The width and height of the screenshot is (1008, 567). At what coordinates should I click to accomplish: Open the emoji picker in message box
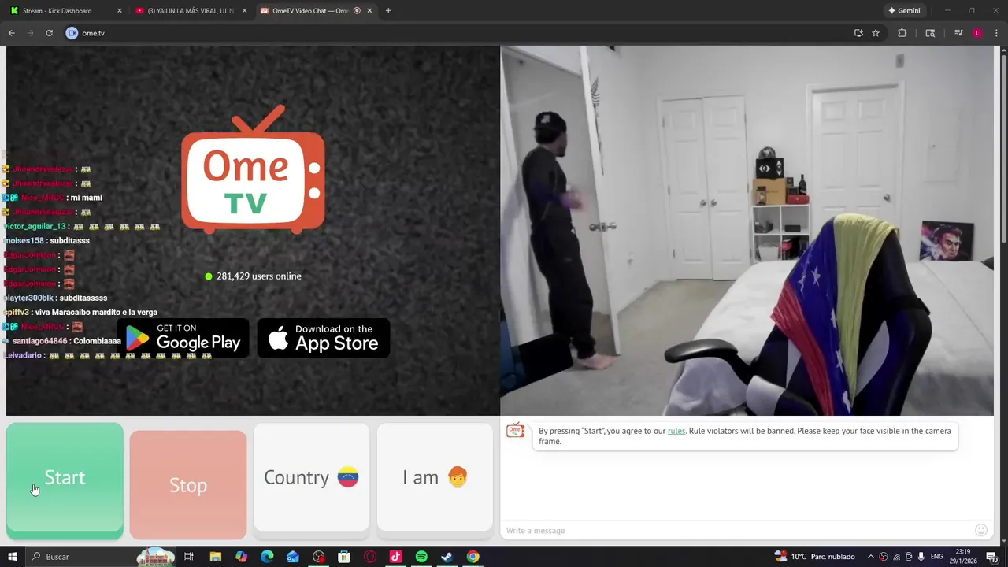point(980,531)
